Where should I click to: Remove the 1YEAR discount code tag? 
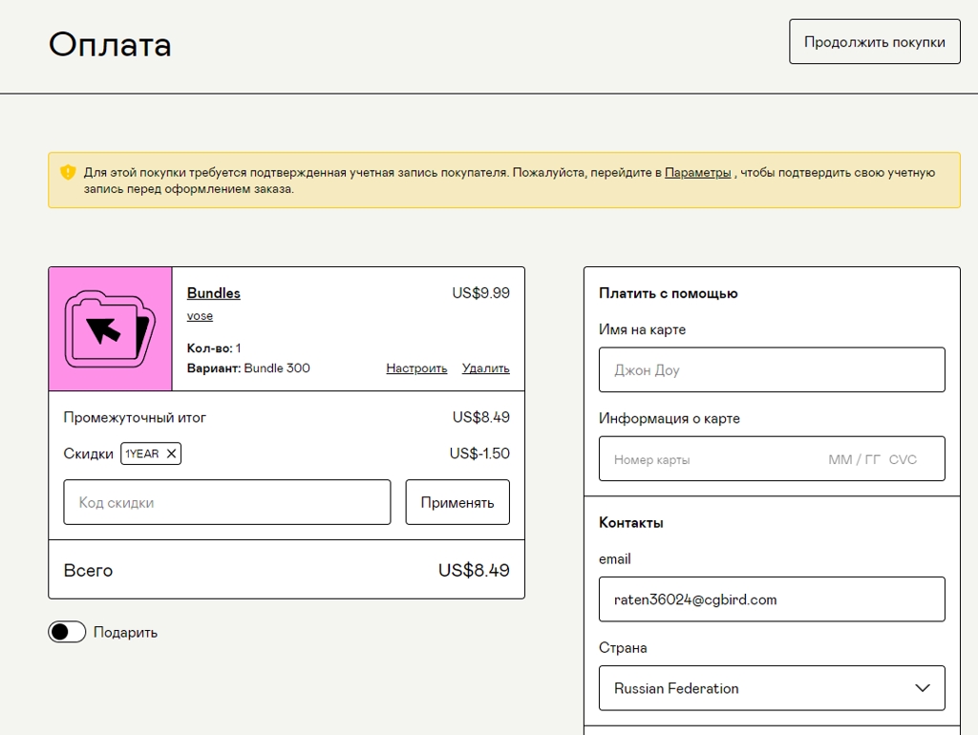pos(171,453)
